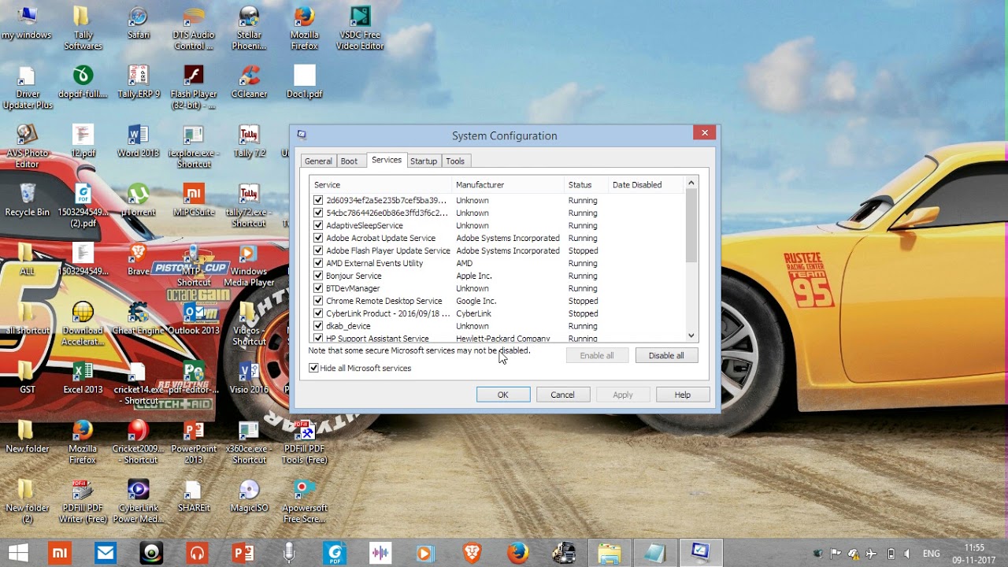The image size is (1008, 567).
Task: Click OK in System Configuration
Action: [503, 395]
